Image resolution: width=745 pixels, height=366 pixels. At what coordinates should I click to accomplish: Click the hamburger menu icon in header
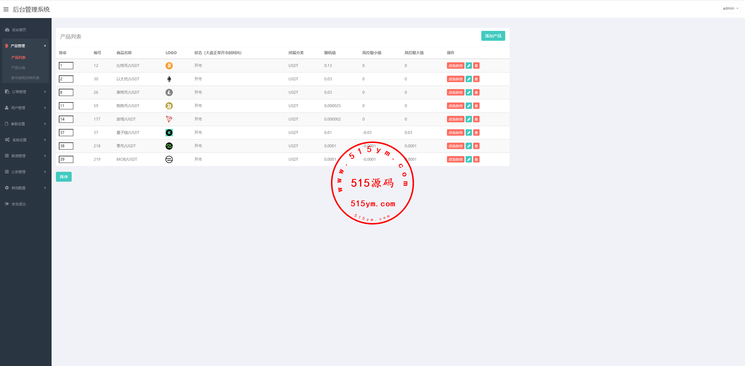tap(6, 9)
